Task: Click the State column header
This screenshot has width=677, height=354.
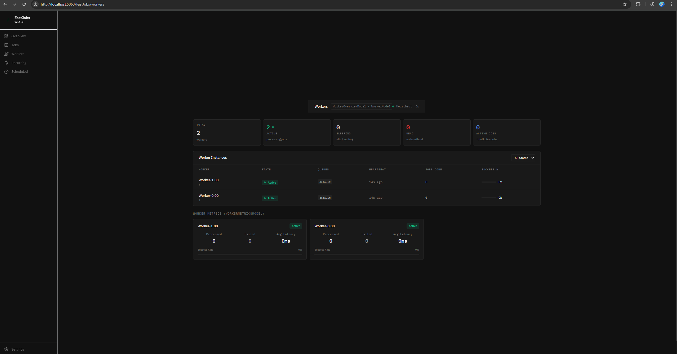Action: pyautogui.click(x=266, y=170)
